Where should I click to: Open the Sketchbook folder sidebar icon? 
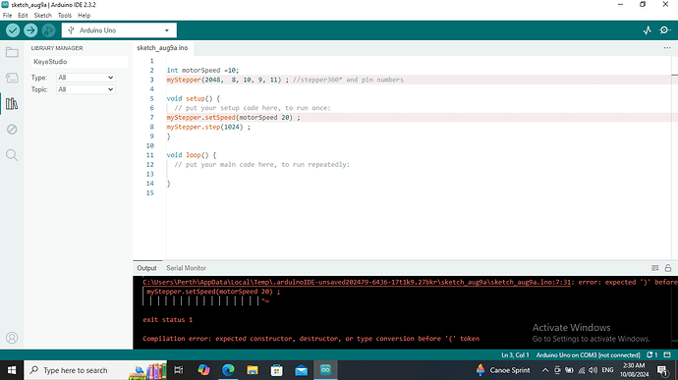(12, 52)
